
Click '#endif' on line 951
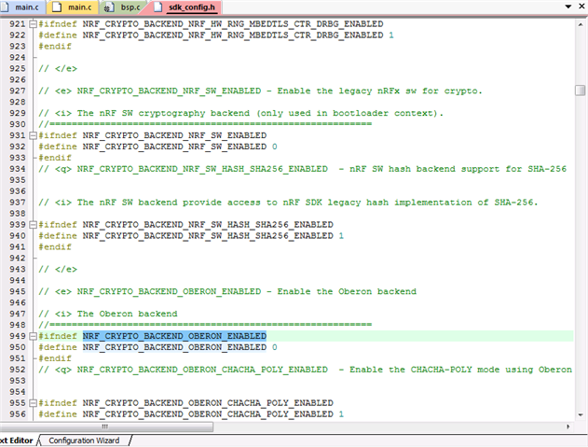tap(55, 358)
